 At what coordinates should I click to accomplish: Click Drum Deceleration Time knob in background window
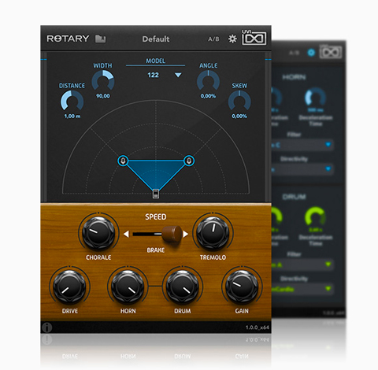[315, 217]
